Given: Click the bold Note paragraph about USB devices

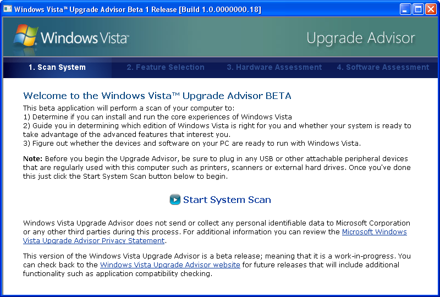Looking at the screenshot, I should pyautogui.click(x=217, y=167).
